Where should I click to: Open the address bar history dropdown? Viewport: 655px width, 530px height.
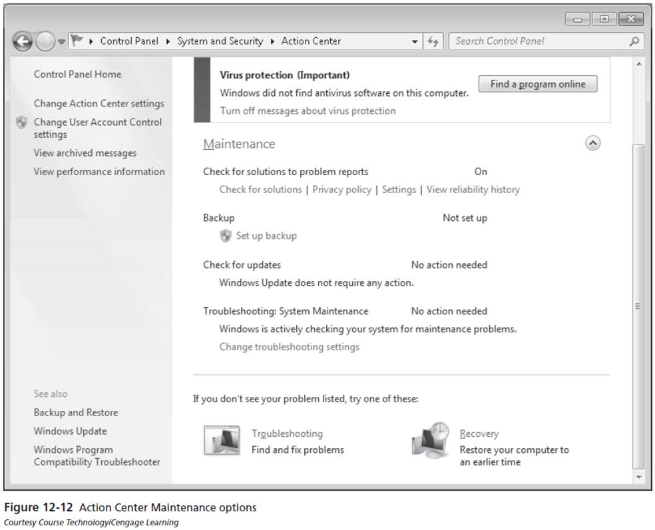pos(415,41)
